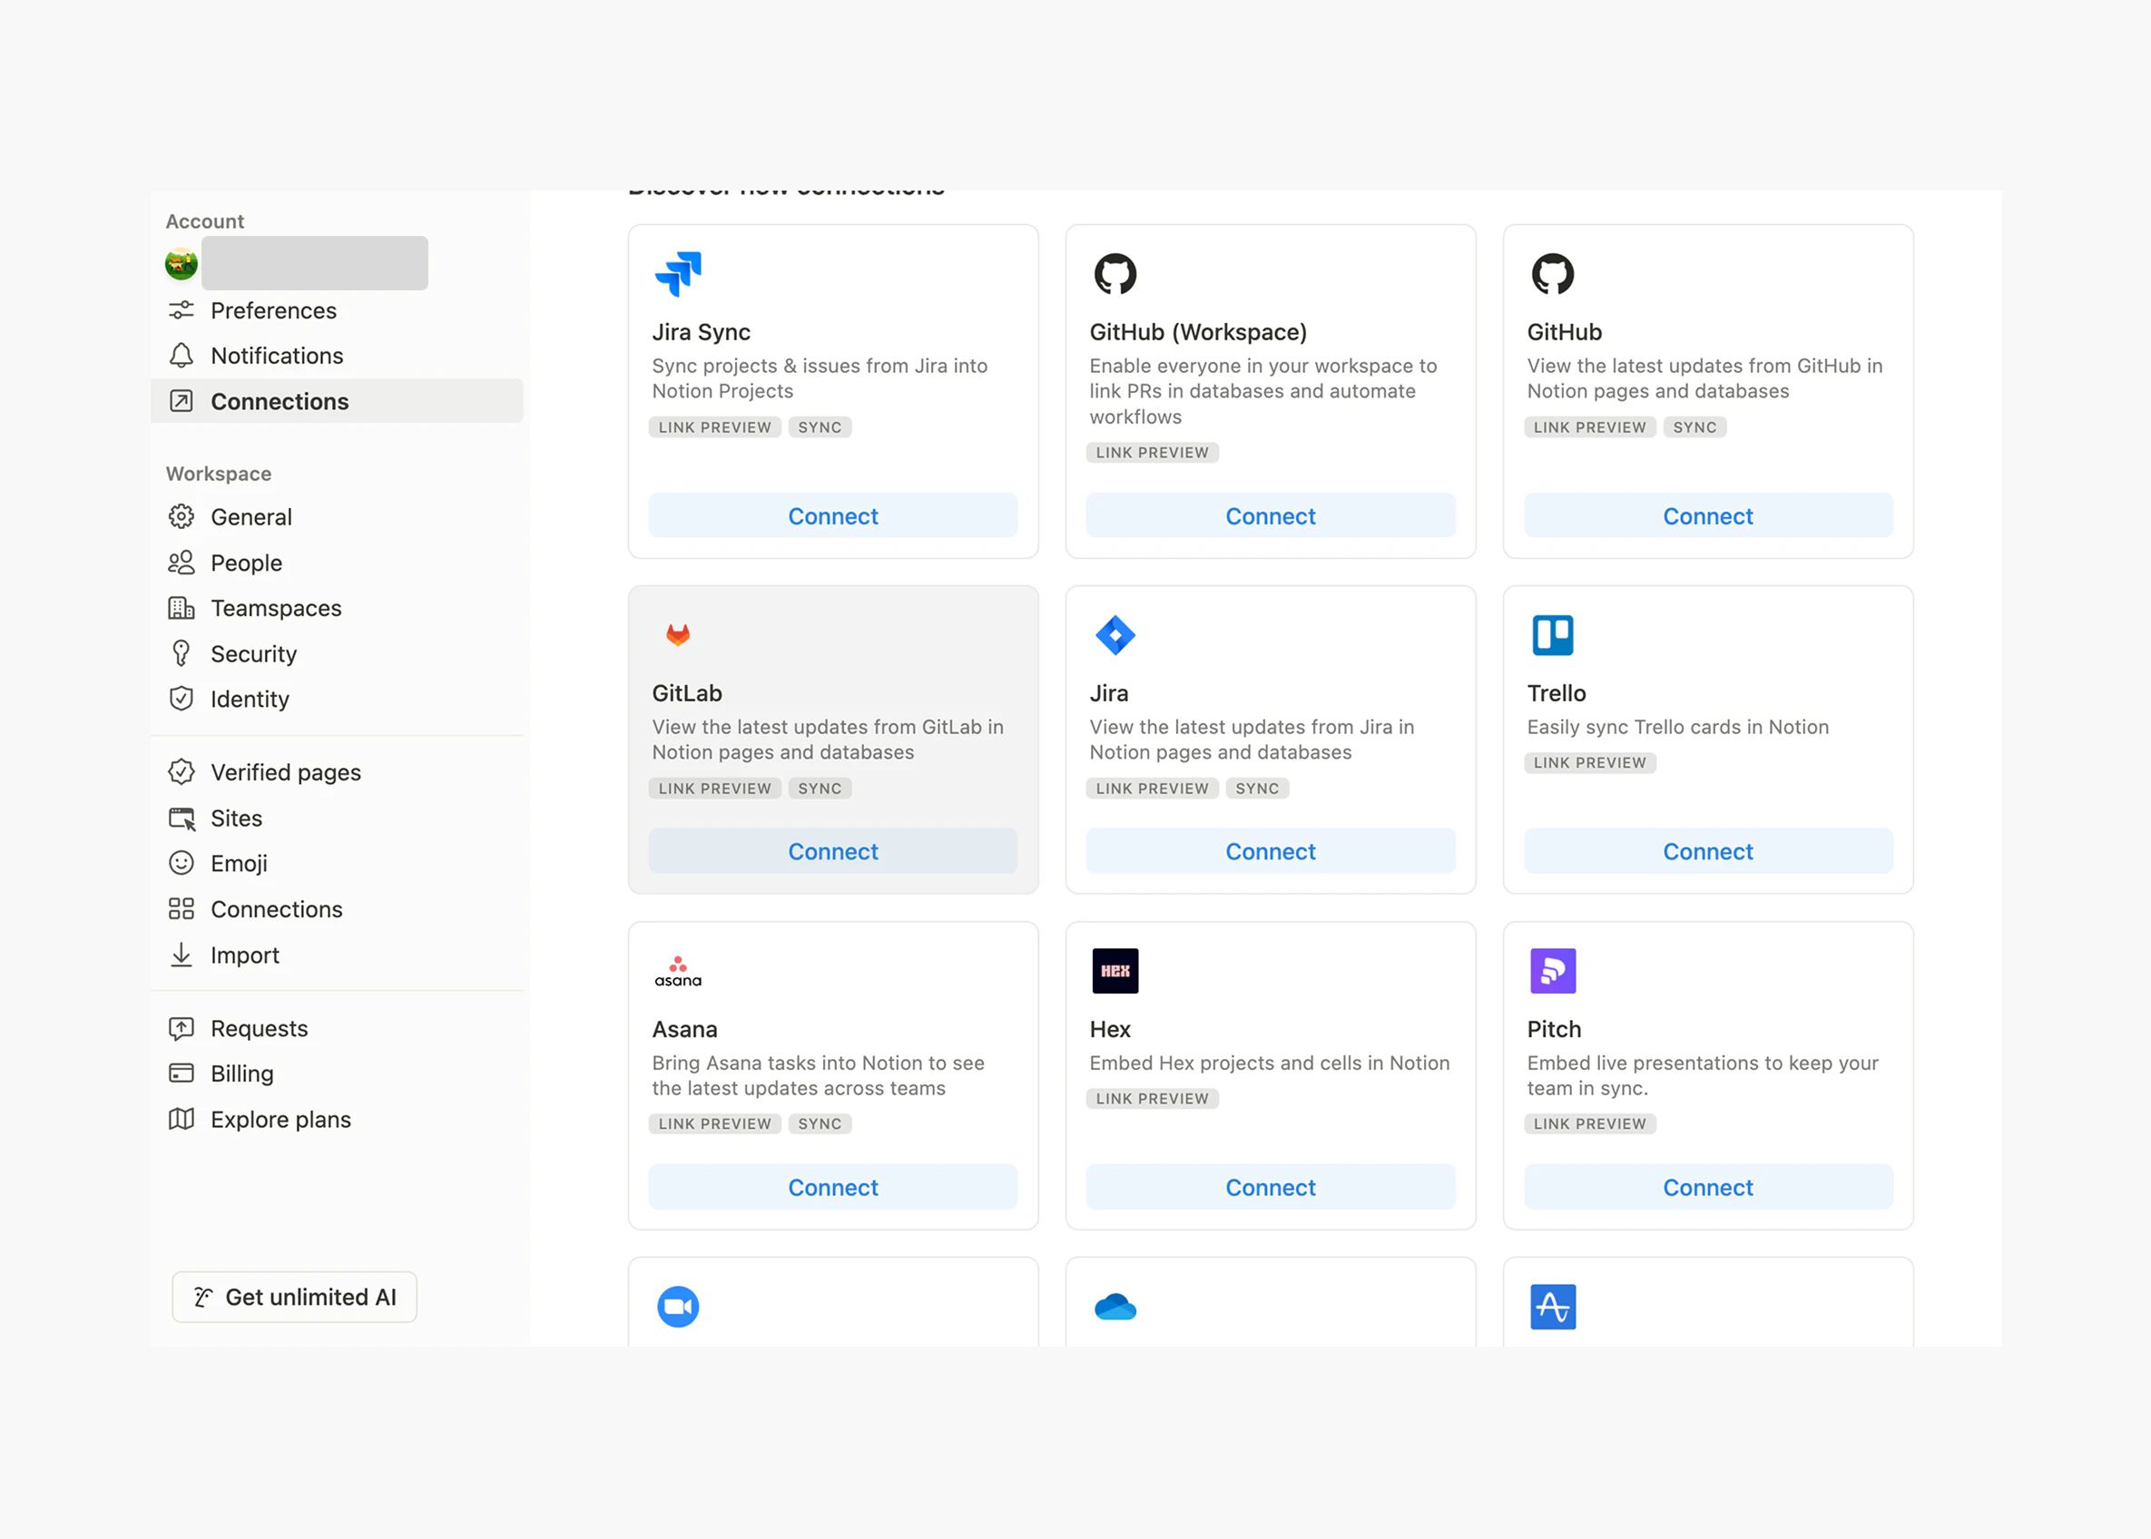This screenshot has height=1539, width=2151.
Task: Click the account avatar at the top
Action: click(x=180, y=262)
